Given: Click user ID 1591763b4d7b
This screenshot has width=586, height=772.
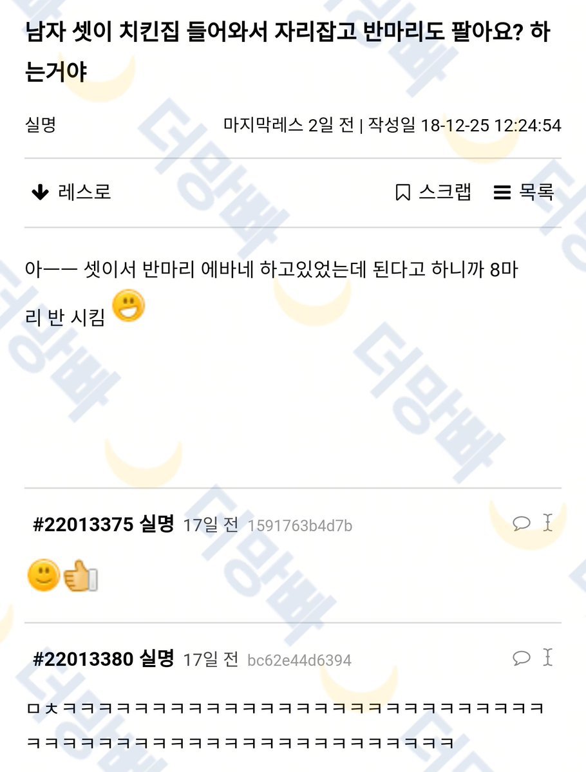Looking at the screenshot, I should tap(300, 526).
